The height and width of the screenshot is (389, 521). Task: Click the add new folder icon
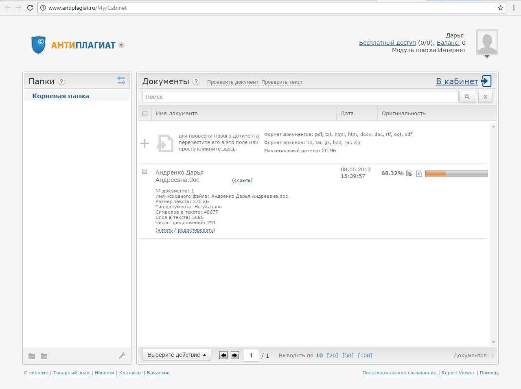[32, 356]
